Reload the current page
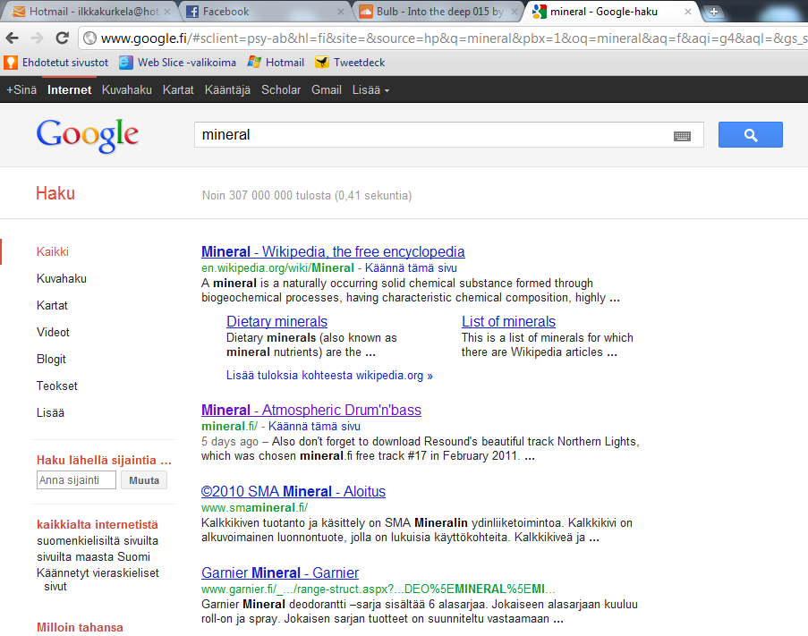Image resolution: width=808 pixels, height=636 pixels. click(63, 38)
